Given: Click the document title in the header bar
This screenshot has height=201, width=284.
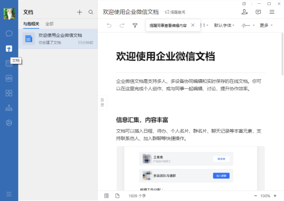Looking at the screenshot, I should 131,12.
